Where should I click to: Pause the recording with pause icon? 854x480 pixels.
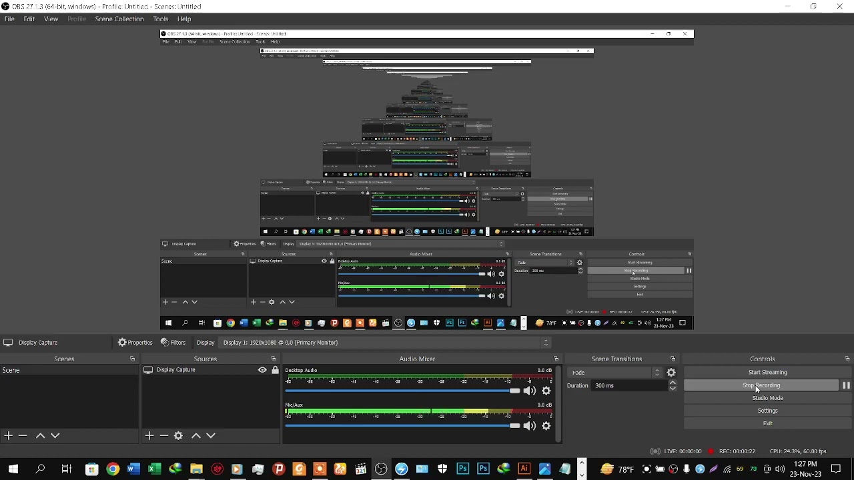pyautogui.click(x=846, y=385)
